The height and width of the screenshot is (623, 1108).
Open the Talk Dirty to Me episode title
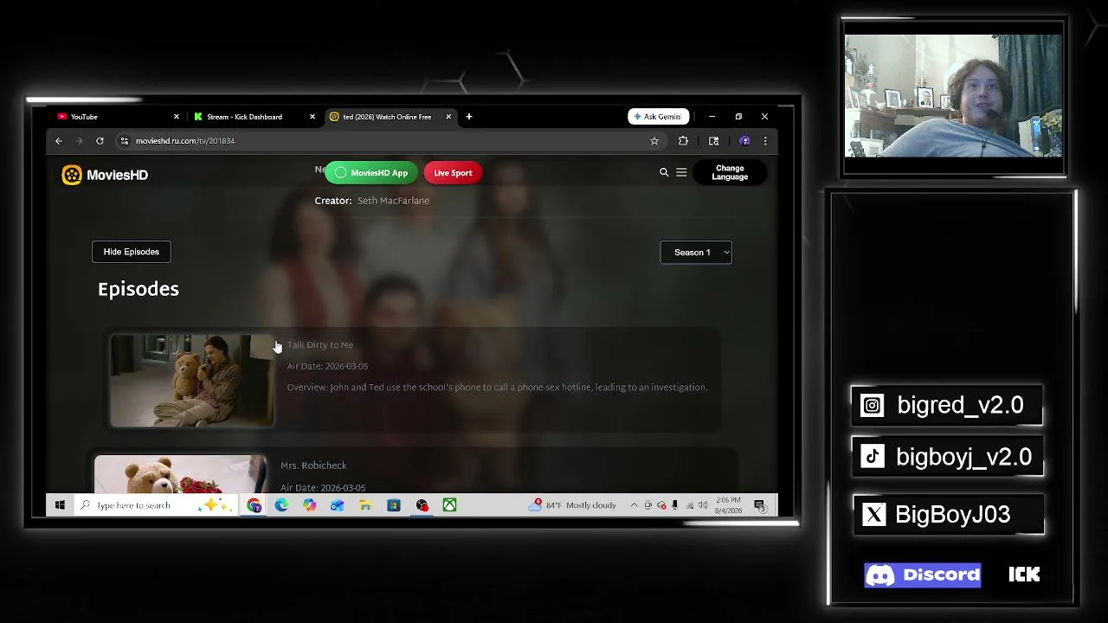pyautogui.click(x=320, y=344)
